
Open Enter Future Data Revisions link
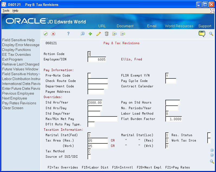(21, 88)
